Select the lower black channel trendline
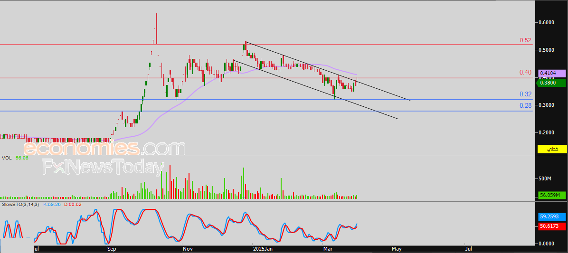 tap(316, 89)
